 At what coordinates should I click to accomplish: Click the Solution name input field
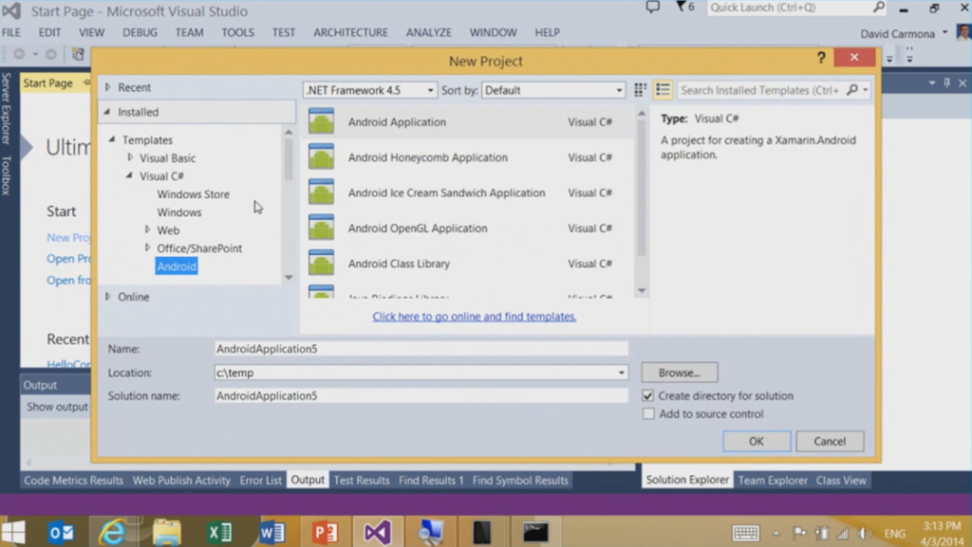tap(421, 395)
